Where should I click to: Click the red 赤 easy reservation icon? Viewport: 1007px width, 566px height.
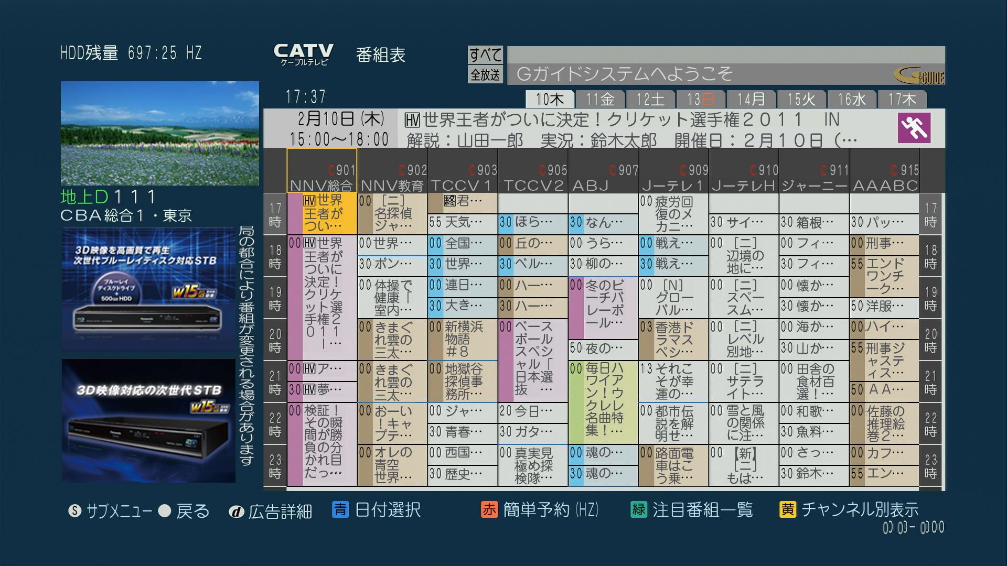489,509
